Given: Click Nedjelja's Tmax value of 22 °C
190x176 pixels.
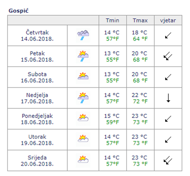Looking at the screenshot, I should [139, 95].
